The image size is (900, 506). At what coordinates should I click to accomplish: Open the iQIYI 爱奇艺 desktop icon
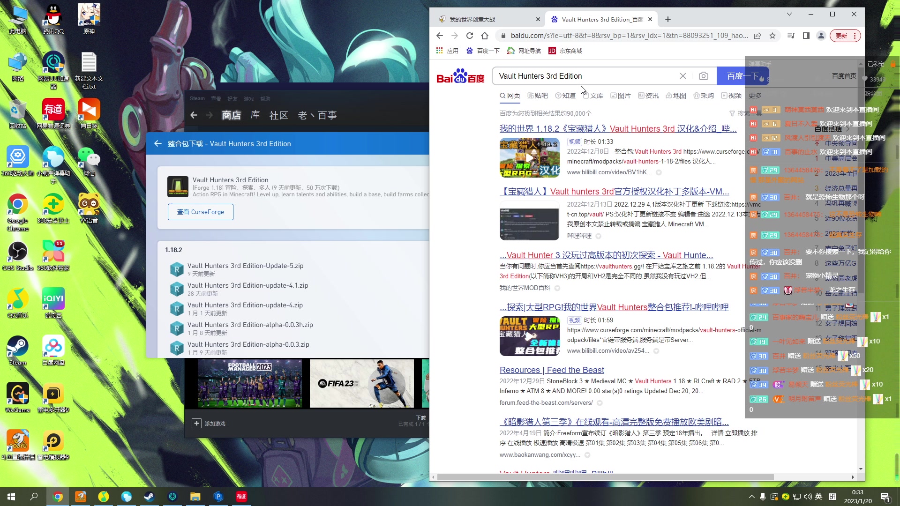click(53, 303)
